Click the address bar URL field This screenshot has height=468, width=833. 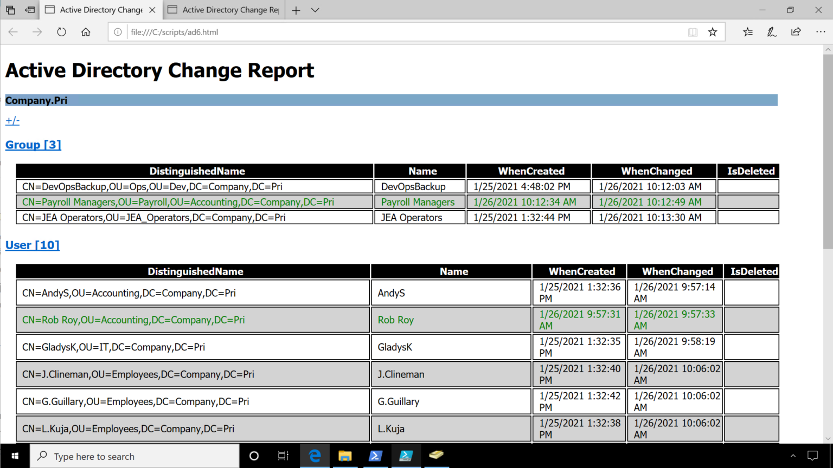[x=407, y=32]
